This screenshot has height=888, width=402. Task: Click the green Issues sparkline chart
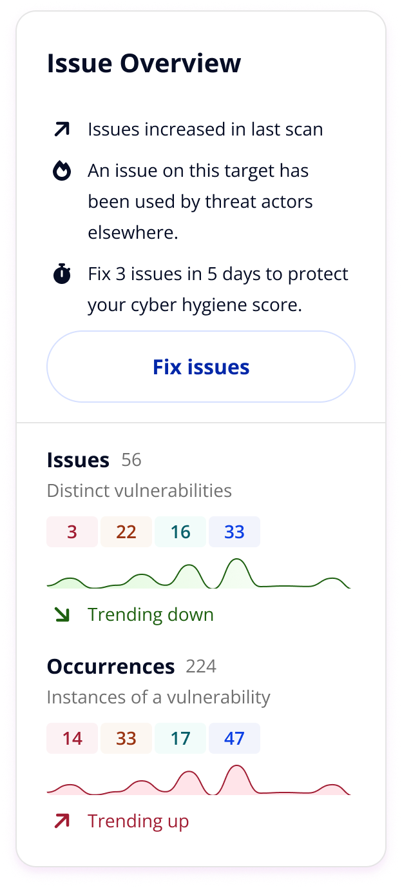[198, 575]
